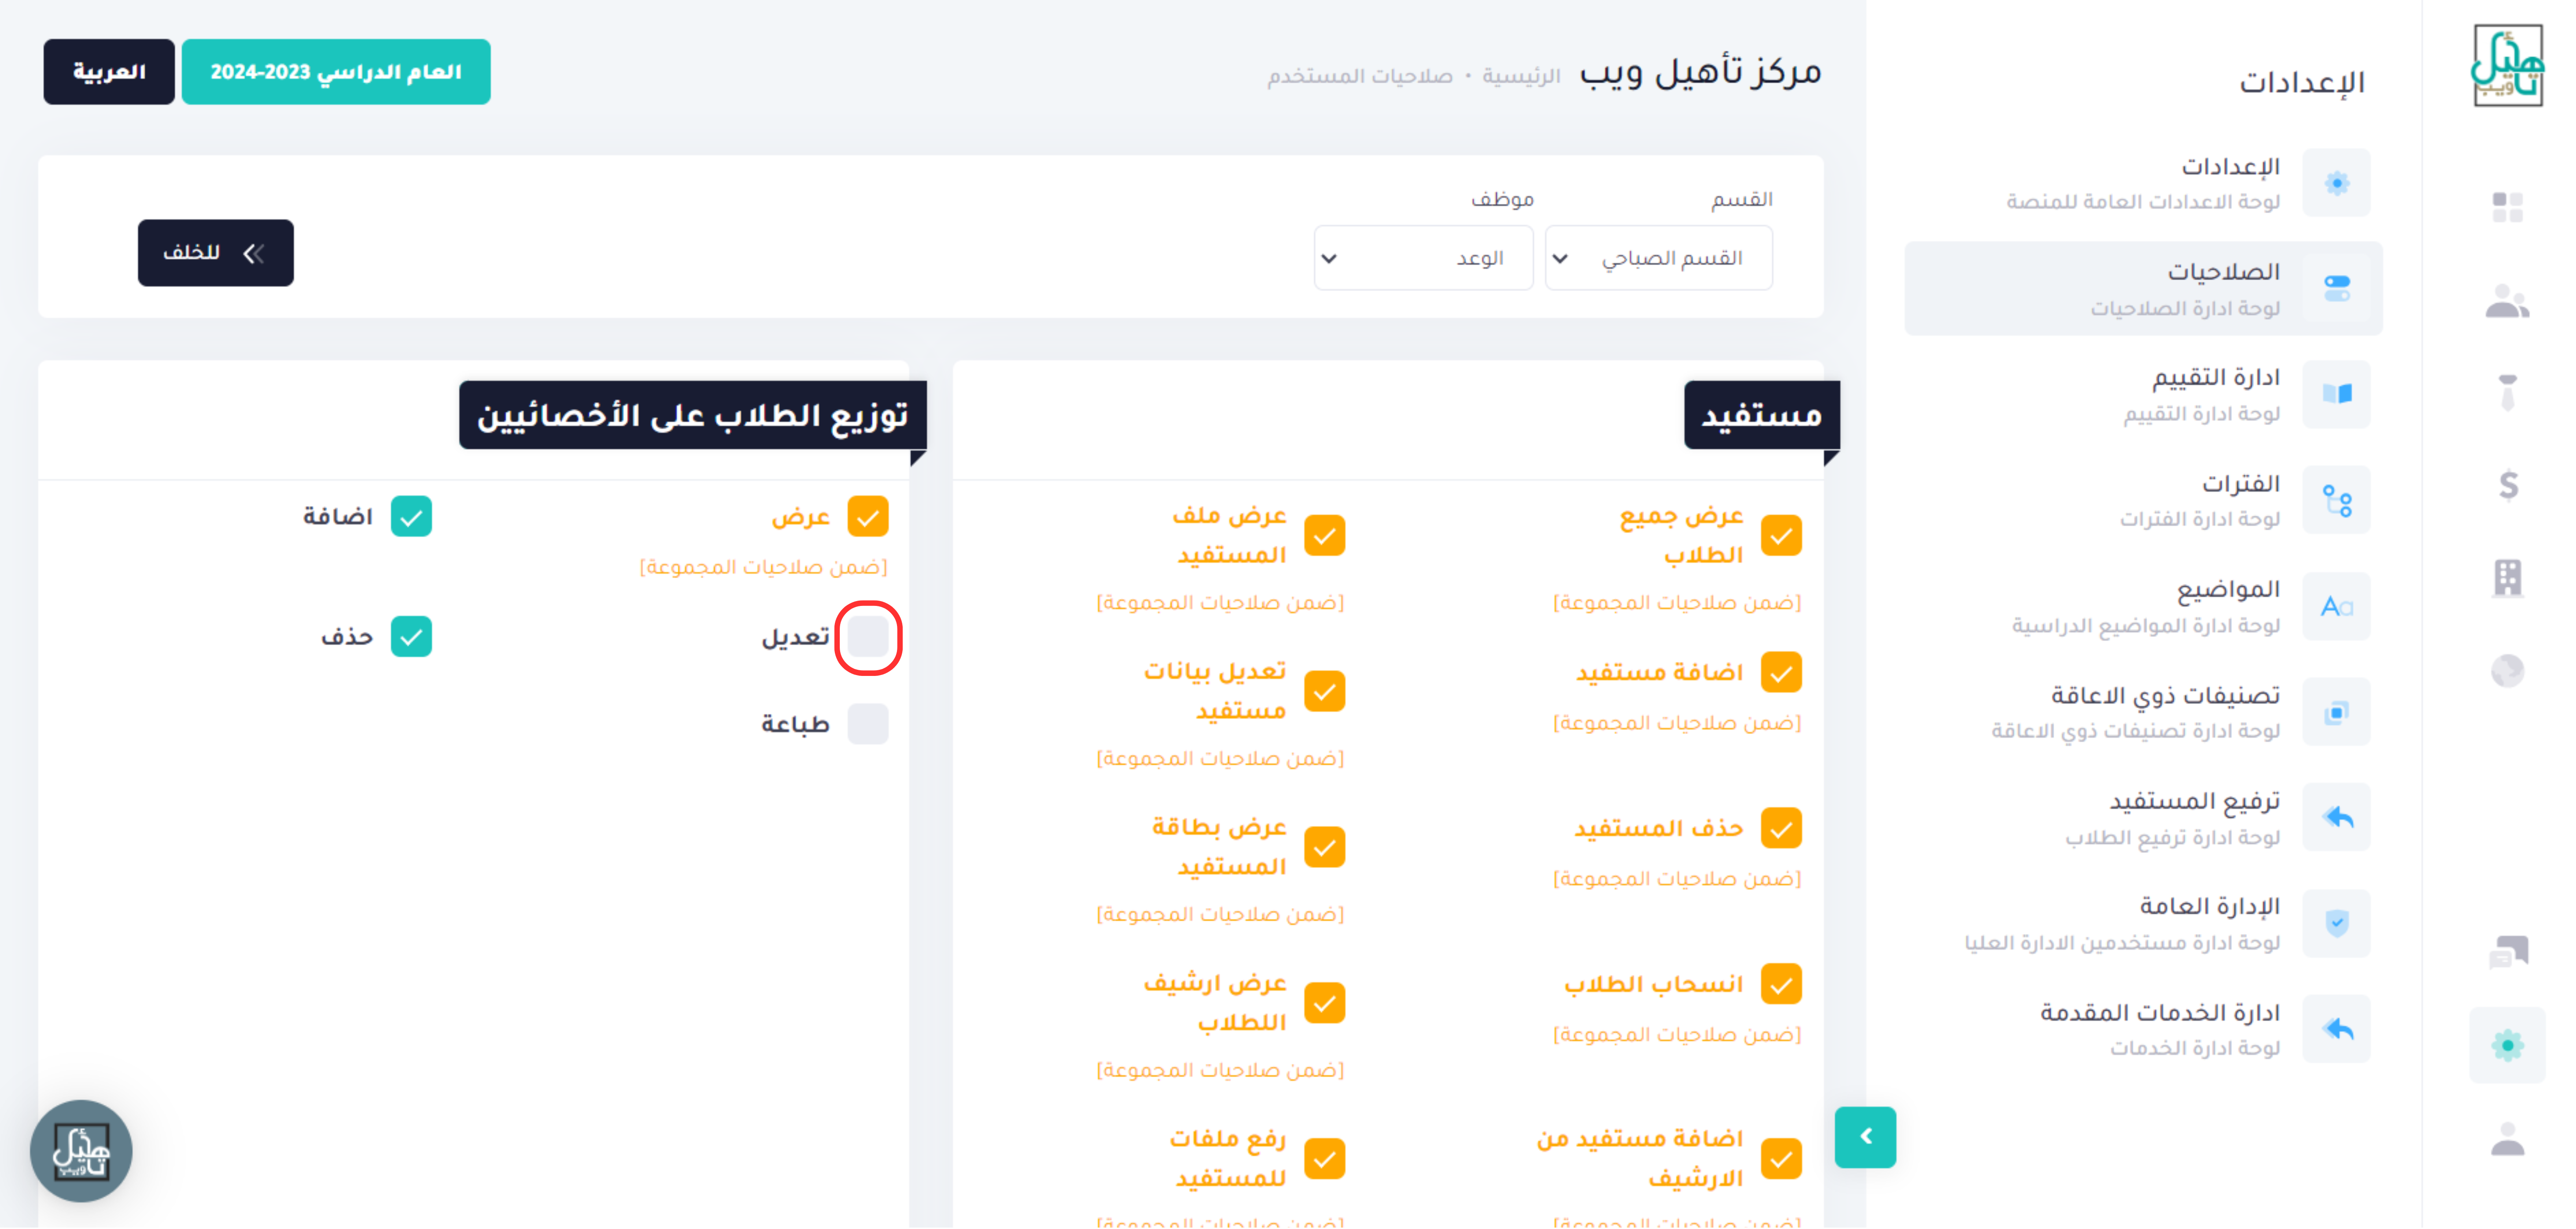Open ادارة الخدمات المقدمة menu item
The width and height of the screenshot is (2576, 1229).
(2143, 1029)
